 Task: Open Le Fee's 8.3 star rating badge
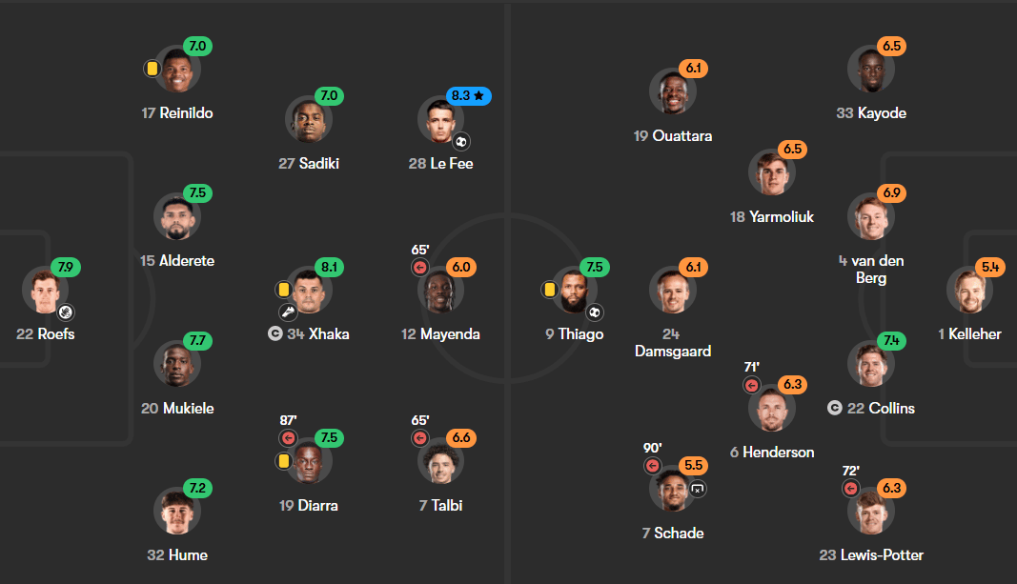click(468, 96)
